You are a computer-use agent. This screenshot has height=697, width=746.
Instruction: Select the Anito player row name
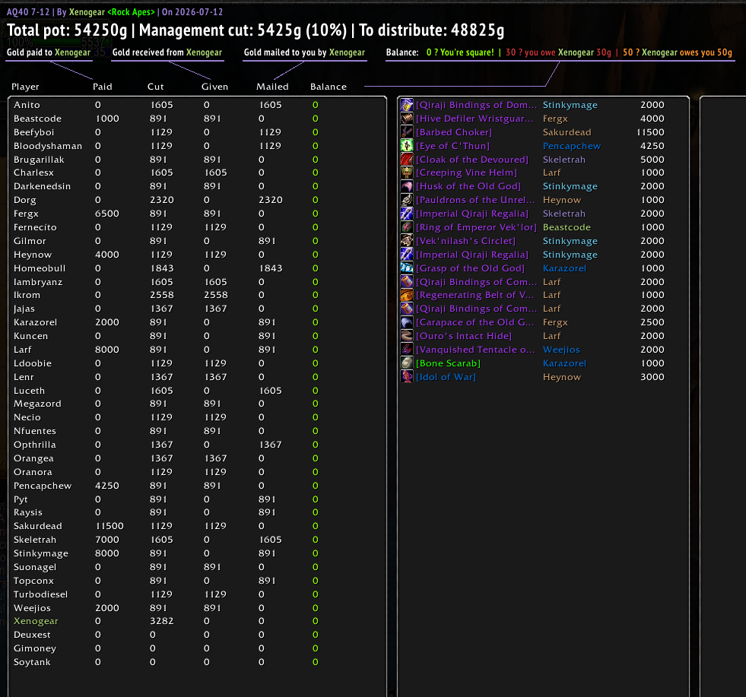tap(27, 105)
